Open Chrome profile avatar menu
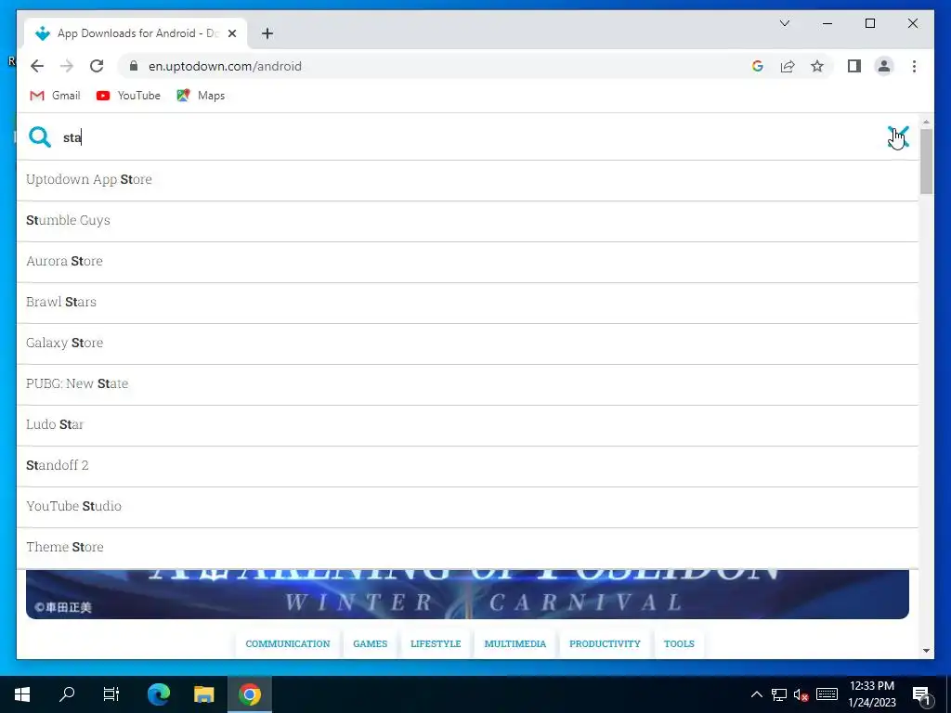Viewport: 951px width, 713px height. 884,66
